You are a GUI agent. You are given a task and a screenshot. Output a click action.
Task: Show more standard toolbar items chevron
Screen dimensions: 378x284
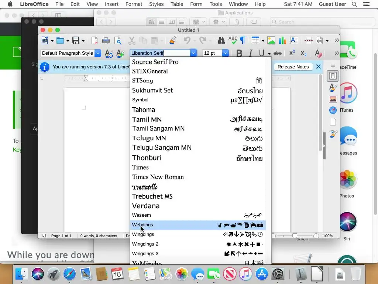tap(337, 40)
